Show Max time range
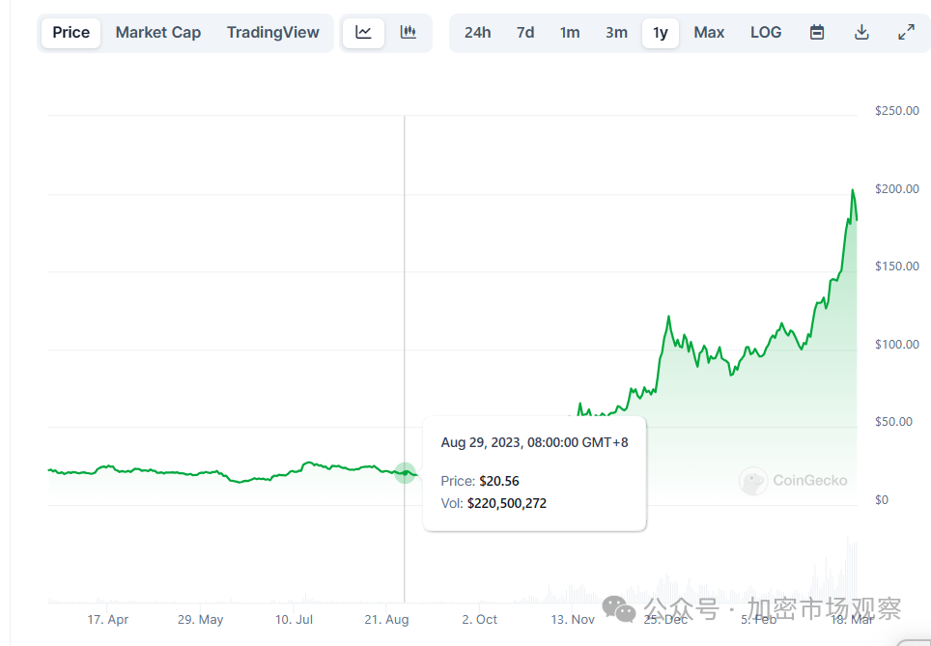931x646 pixels. coord(709,32)
